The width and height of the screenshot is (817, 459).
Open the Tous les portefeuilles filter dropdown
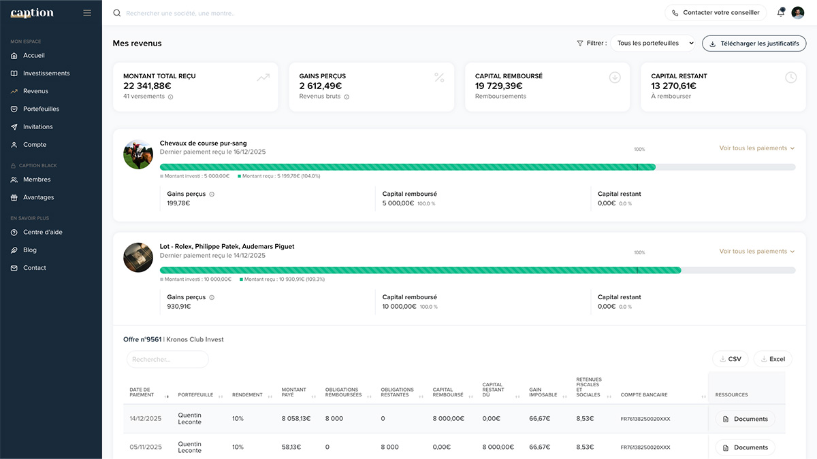(x=653, y=44)
